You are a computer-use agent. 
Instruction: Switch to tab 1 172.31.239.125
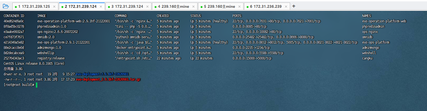pos(35,6)
